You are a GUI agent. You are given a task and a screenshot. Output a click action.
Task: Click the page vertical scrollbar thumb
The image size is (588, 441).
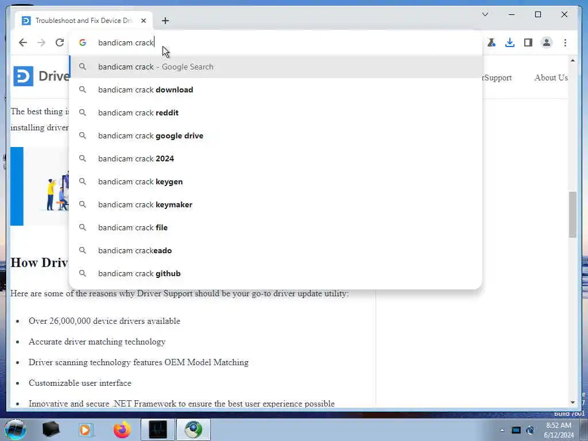pos(572,215)
